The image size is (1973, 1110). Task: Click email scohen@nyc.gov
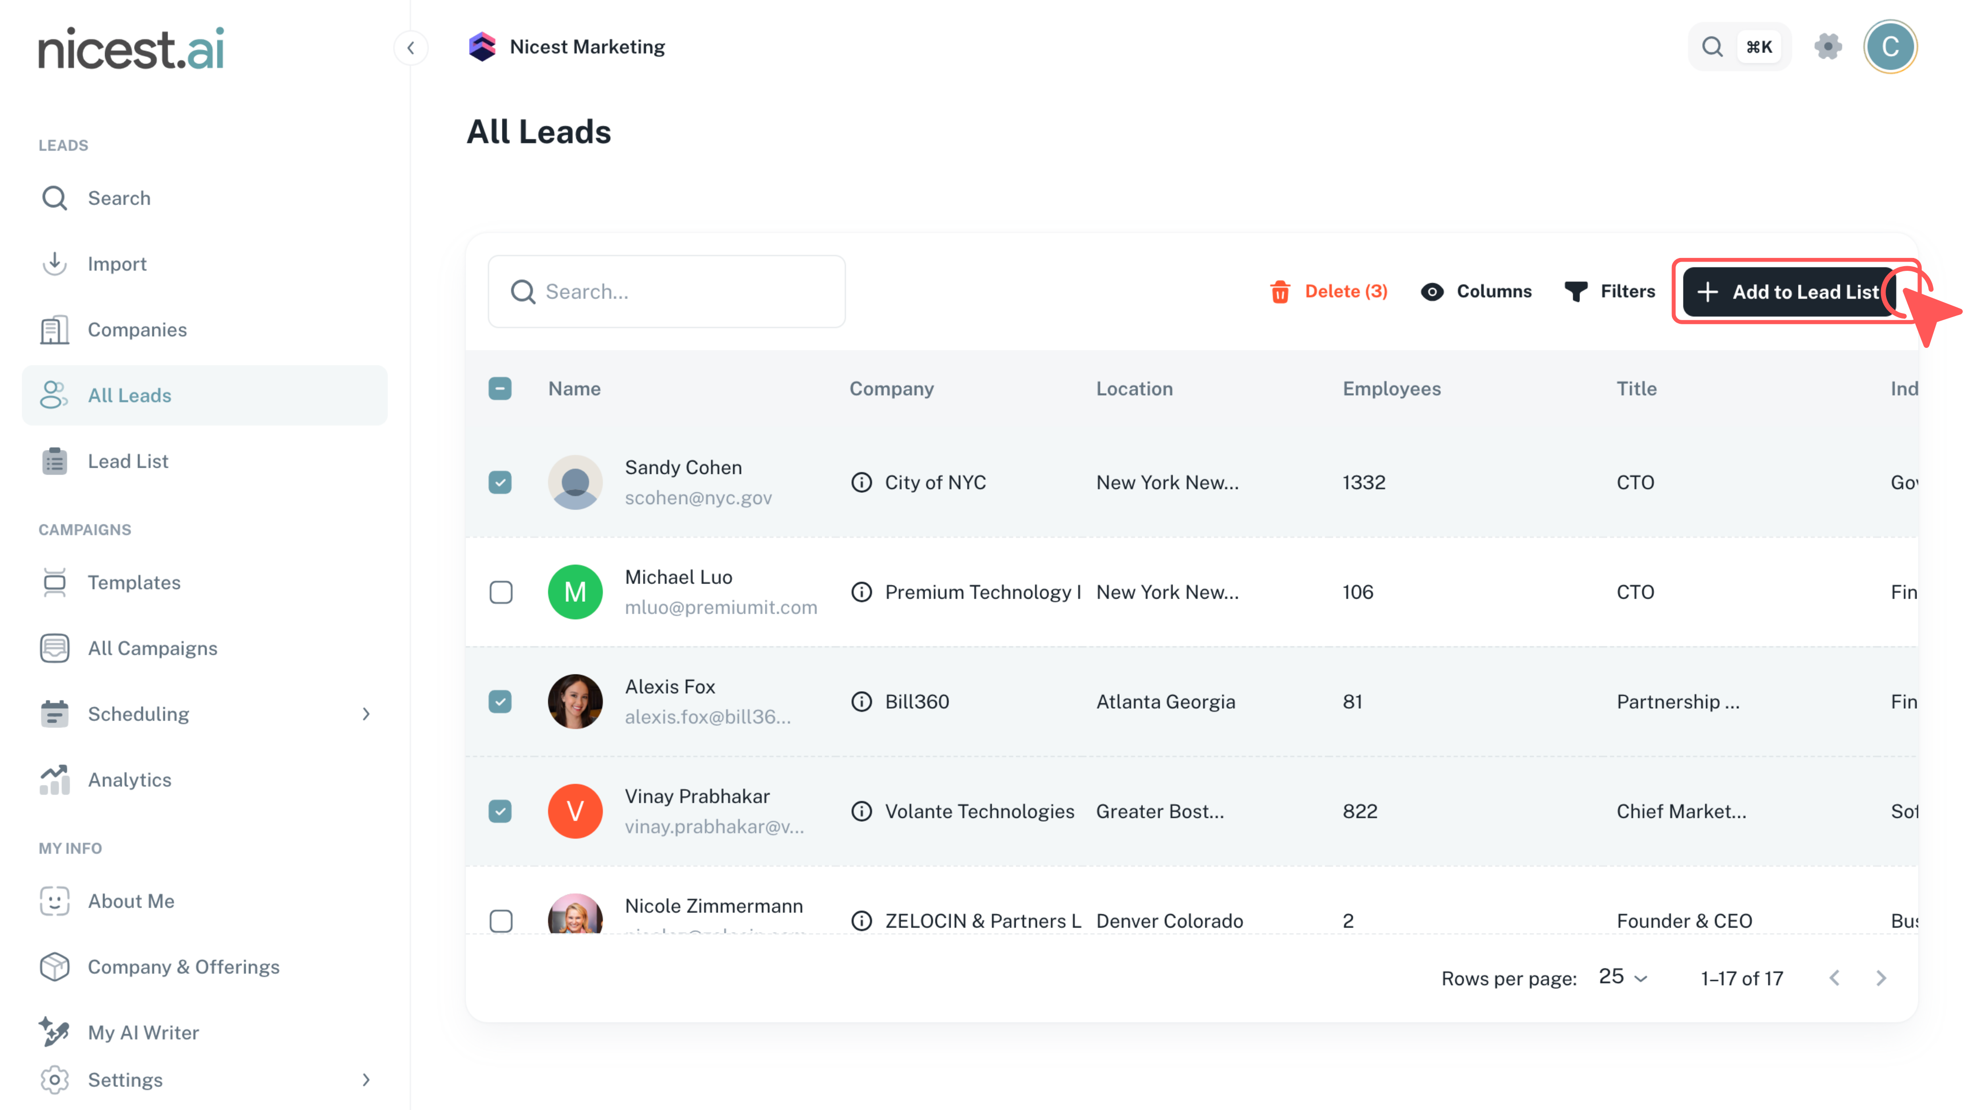click(699, 498)
